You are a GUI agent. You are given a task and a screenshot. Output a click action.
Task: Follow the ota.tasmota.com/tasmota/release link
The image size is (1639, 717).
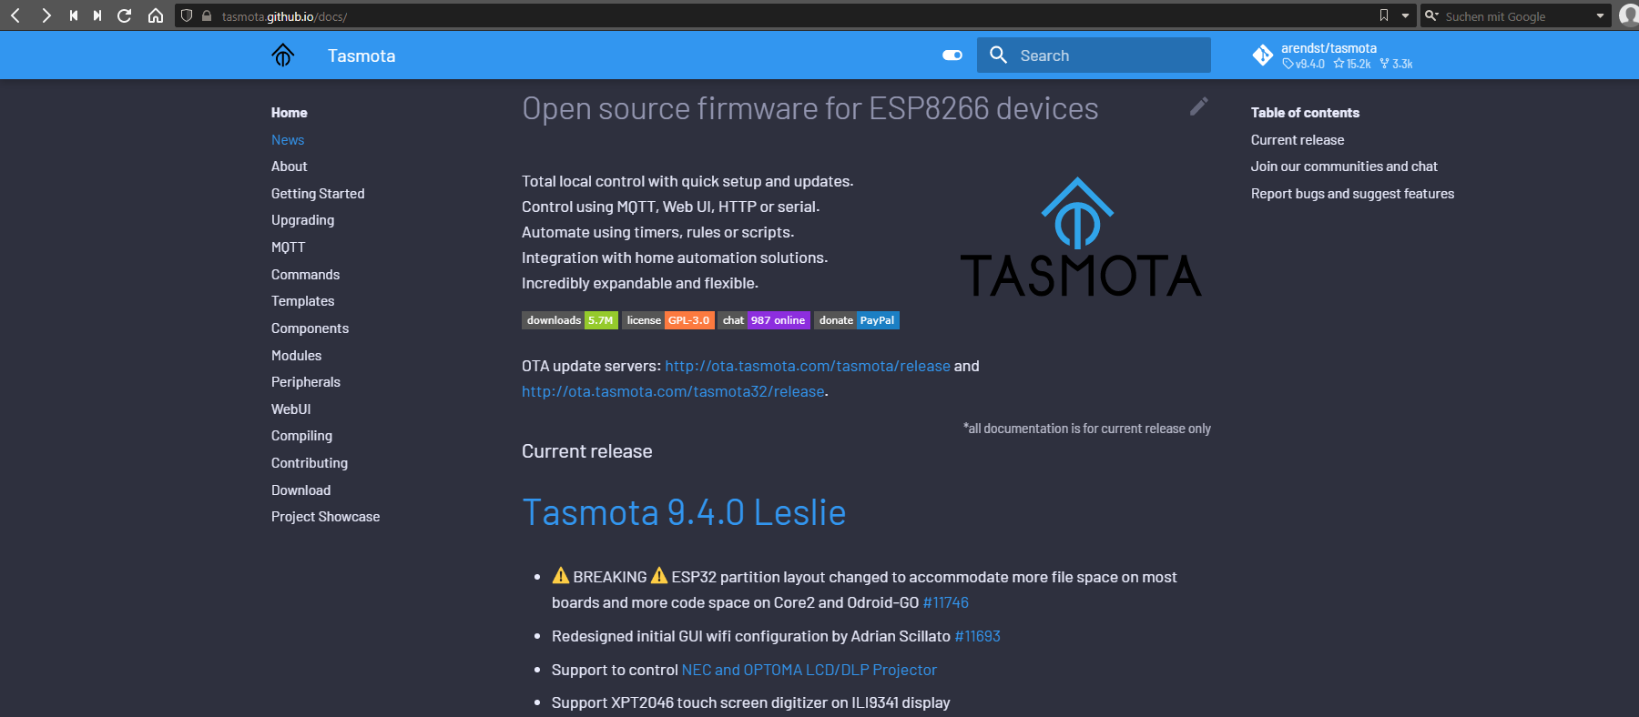coord(808,366)
